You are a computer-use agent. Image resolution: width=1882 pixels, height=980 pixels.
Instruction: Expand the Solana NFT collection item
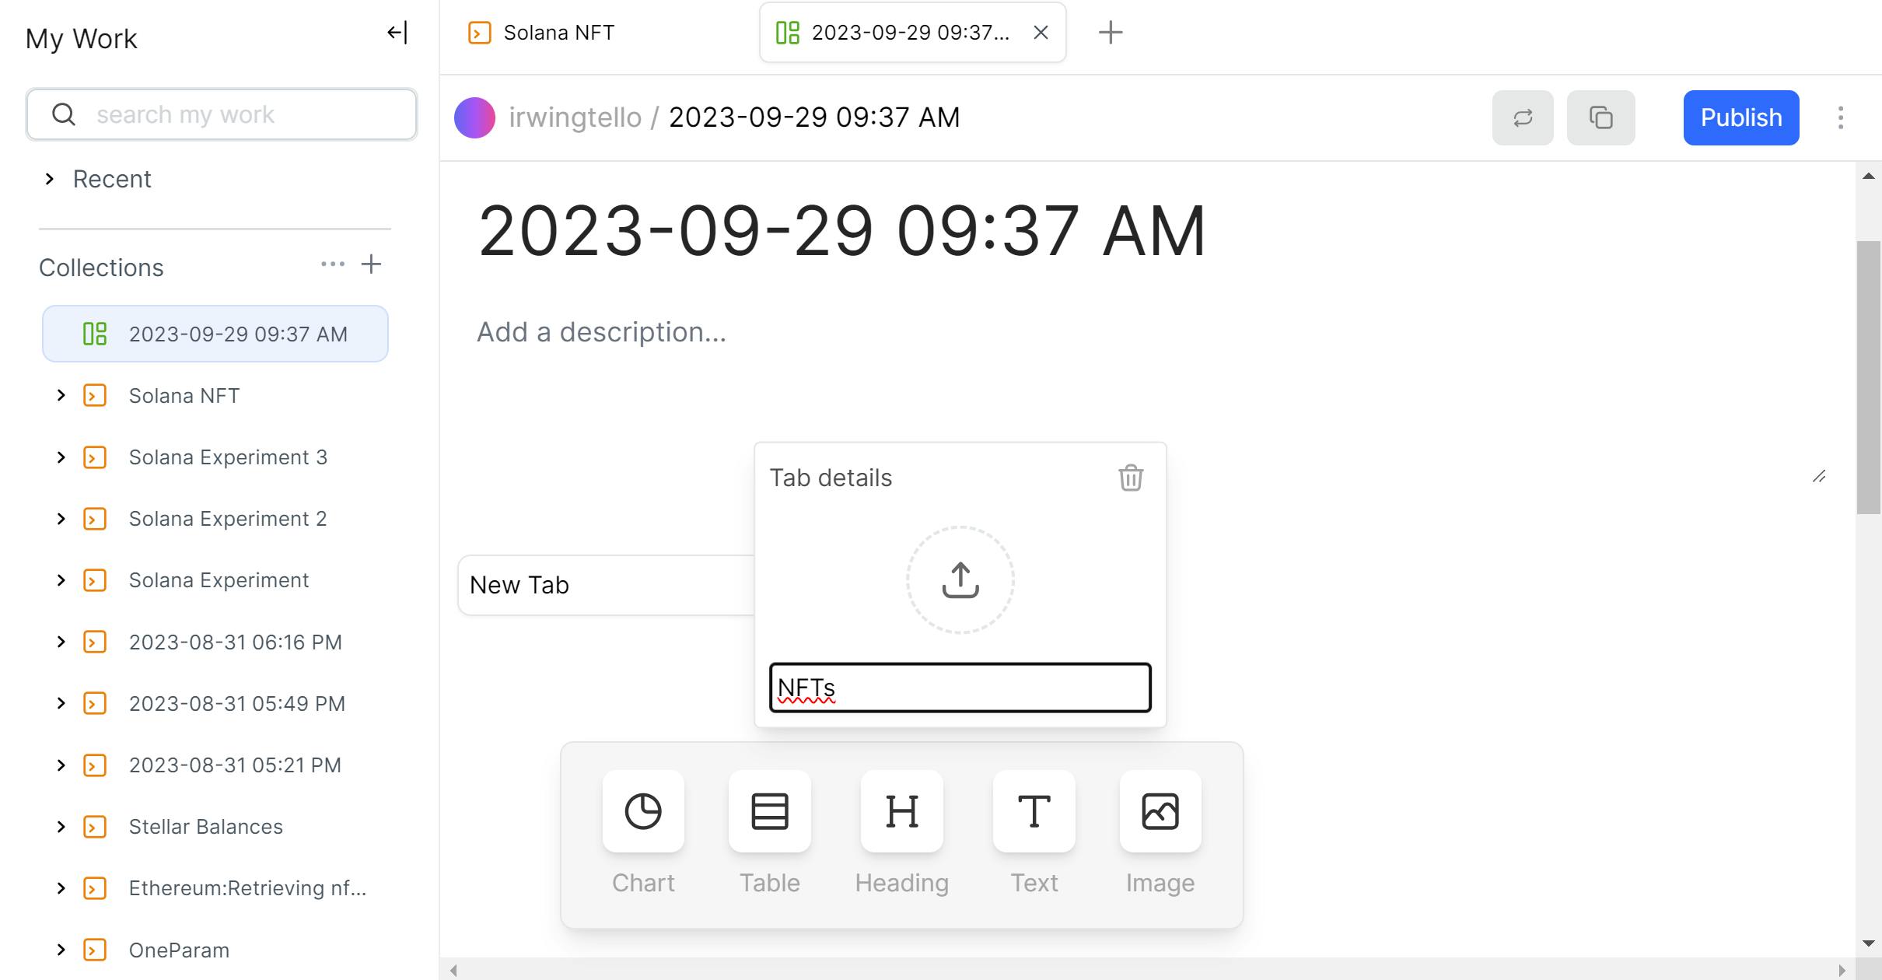(60, 396)
